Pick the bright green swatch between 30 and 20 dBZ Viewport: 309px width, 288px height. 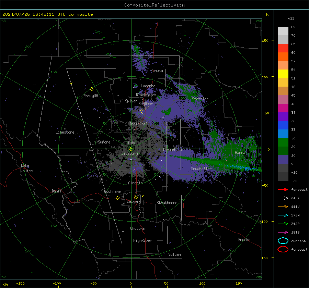283,142
